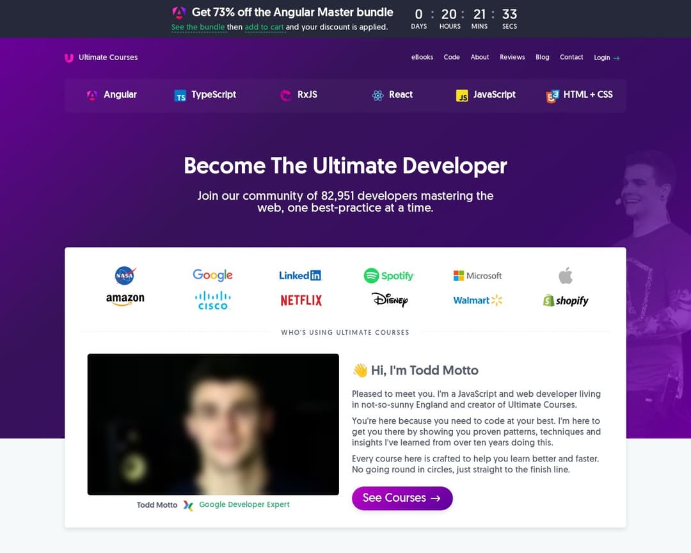Click 'Get 73% off the Angular Master bundle'
The image size is (691, 553).
pyautogui.click(x=292, y=12)
